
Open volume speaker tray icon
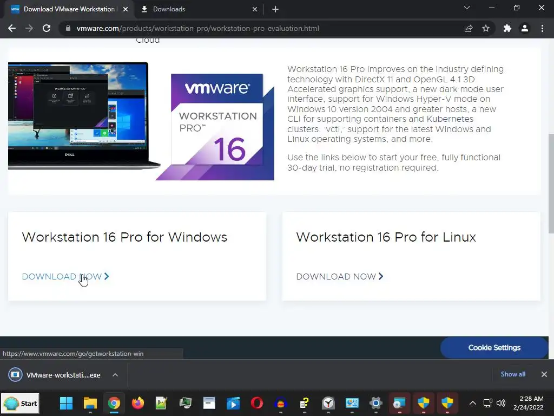[501, 403]
